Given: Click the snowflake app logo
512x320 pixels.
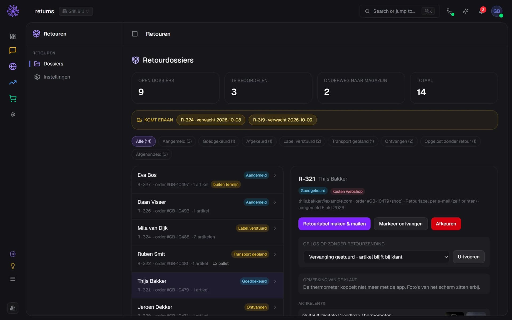Looking at the screenshot, I should coord(13,11).
